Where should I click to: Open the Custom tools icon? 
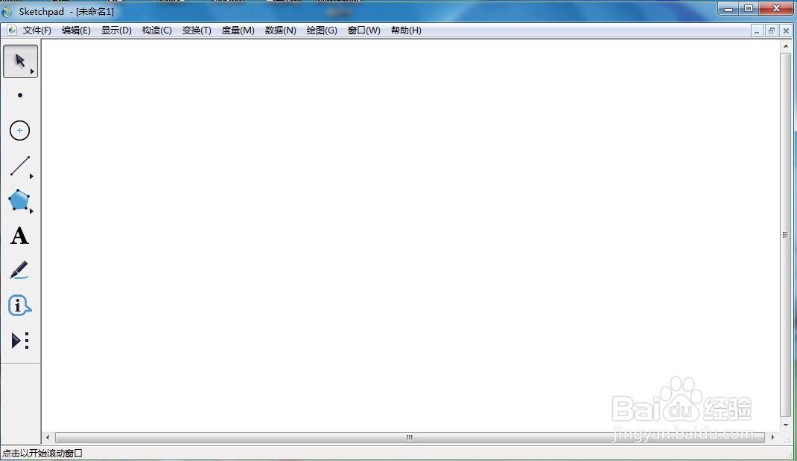(x=20, y=341)
